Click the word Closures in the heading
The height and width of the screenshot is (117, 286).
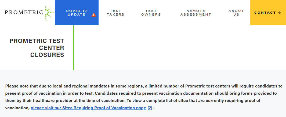47,55
